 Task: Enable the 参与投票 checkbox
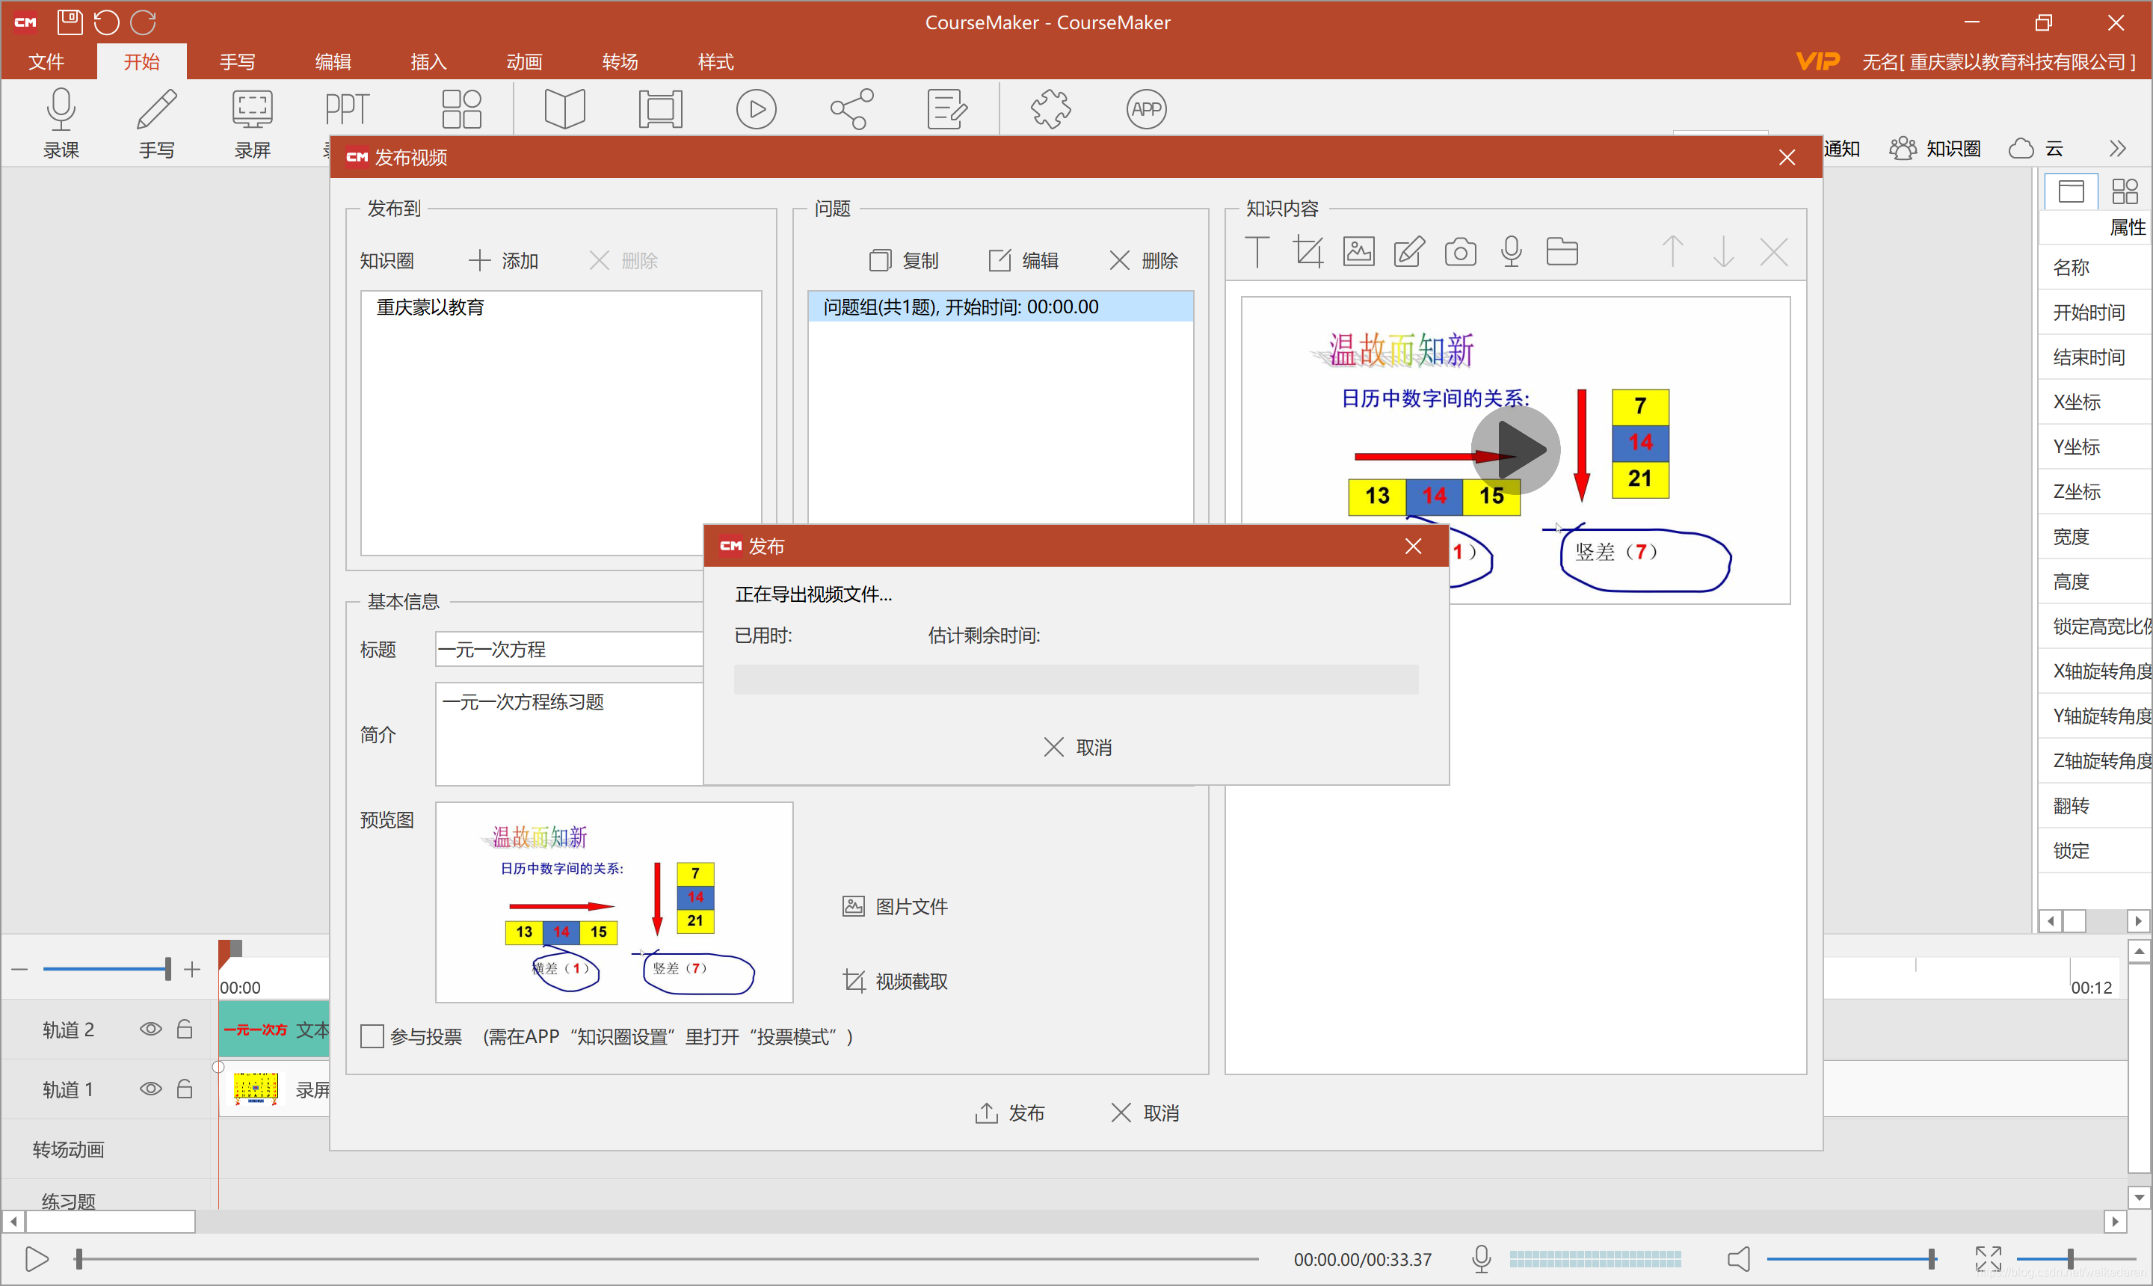372,1036
